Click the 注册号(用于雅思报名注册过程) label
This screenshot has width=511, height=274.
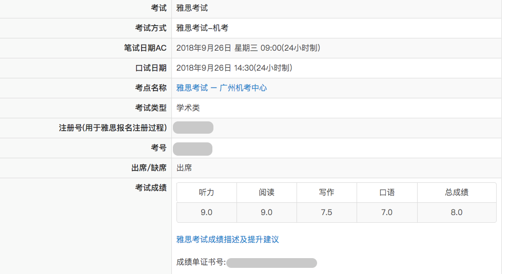pyautogui.click(x=113, y=128)
